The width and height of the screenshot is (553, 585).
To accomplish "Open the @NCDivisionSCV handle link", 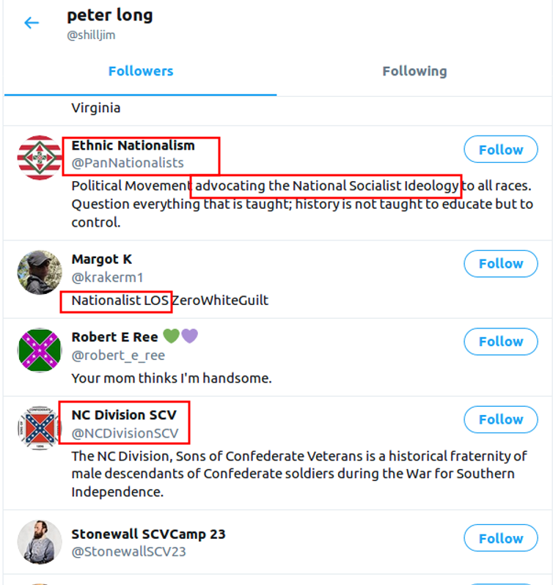I will coord(125,433).
